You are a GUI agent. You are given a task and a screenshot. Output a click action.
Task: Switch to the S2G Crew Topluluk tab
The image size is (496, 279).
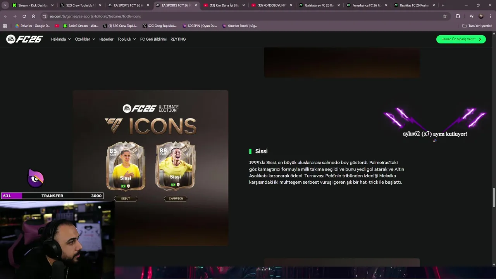(x=81, y=5)
